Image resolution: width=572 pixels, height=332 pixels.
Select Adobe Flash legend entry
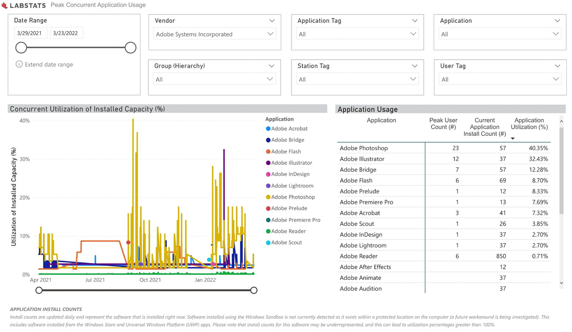(x=283, y=151)
